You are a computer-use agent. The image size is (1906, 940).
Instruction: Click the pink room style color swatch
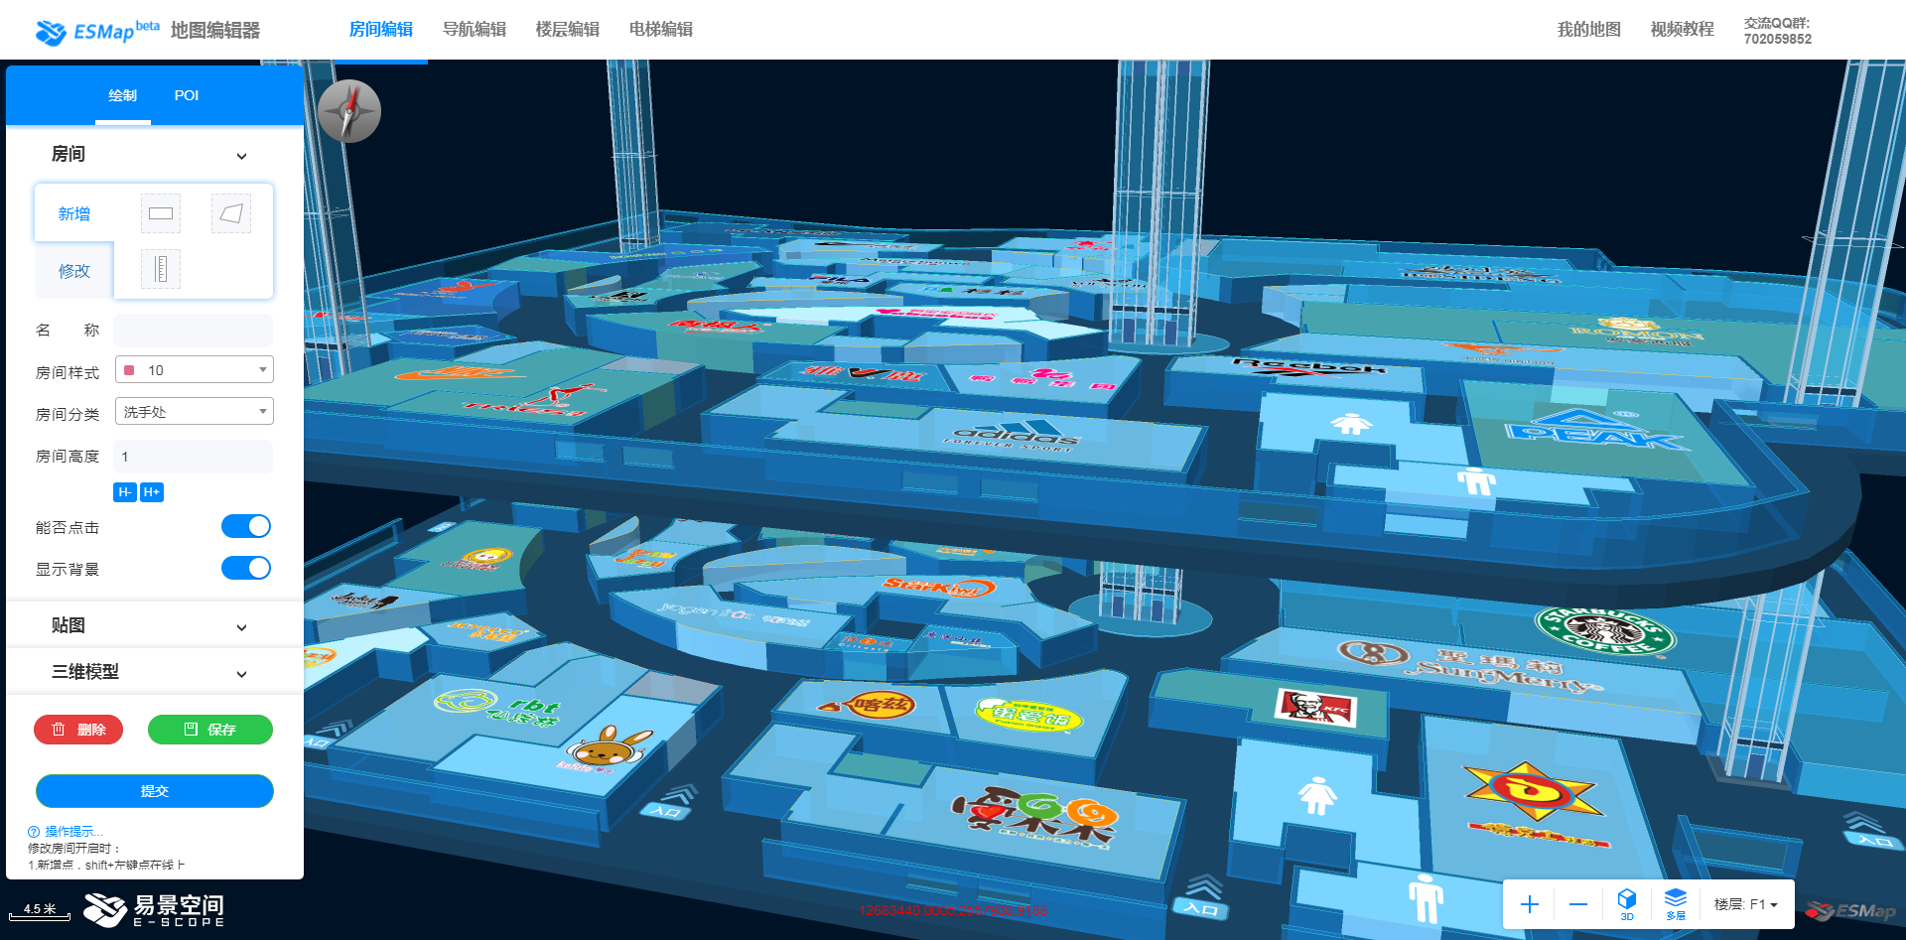point(129,370)
